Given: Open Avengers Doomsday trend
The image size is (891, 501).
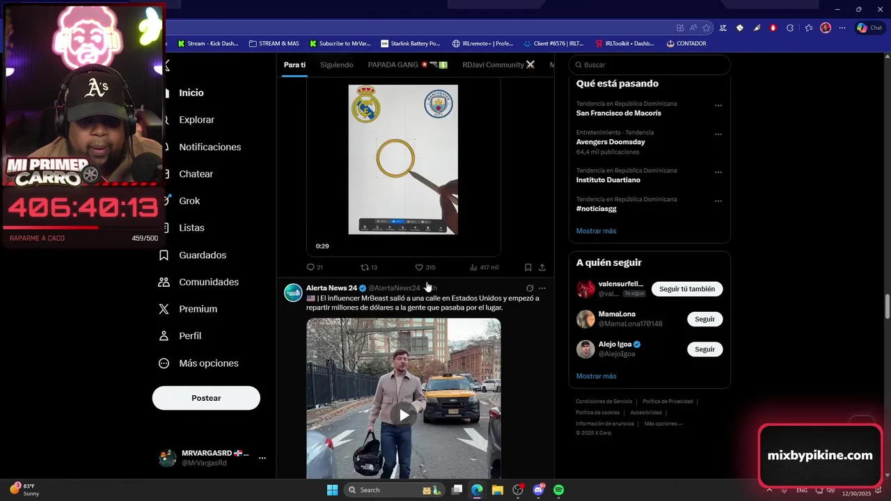Looking at the screenshot, I should pos(610,142).
